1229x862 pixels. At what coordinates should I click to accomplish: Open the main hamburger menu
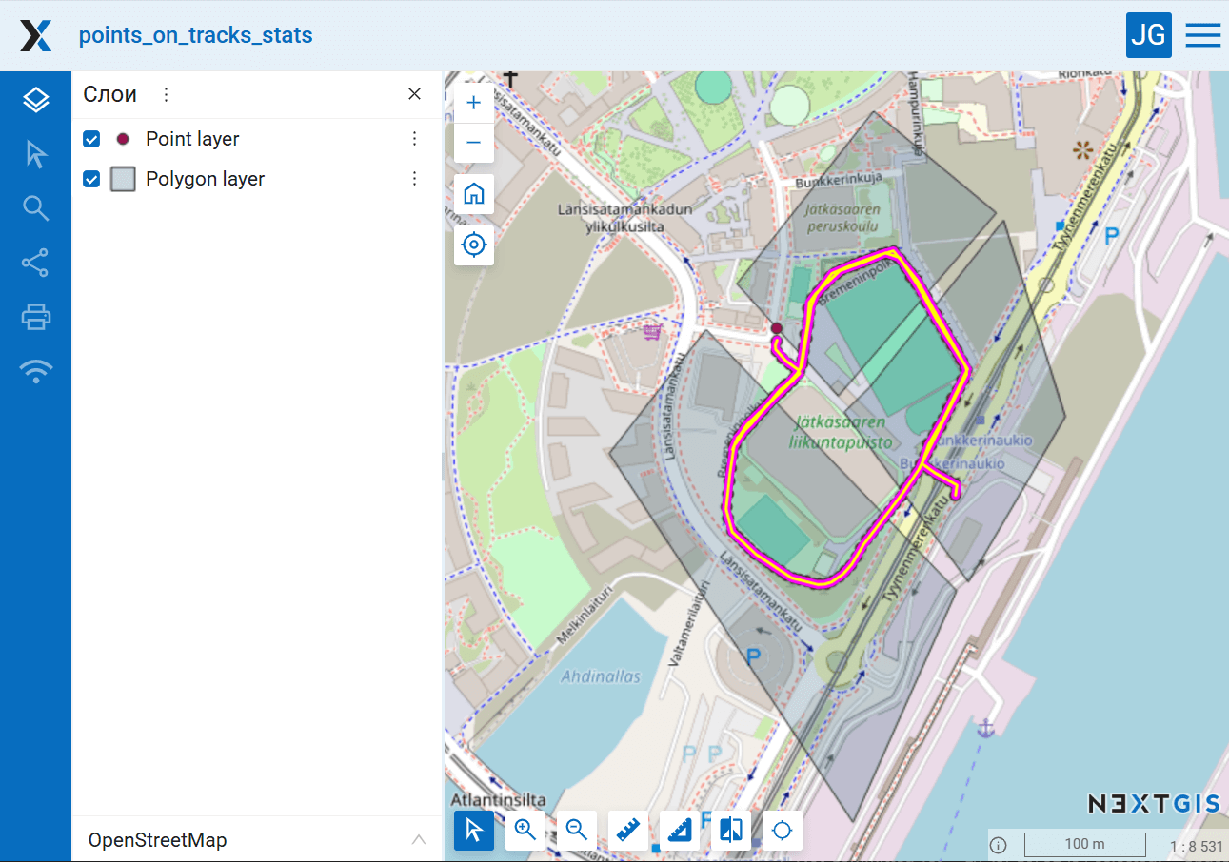1202,35
